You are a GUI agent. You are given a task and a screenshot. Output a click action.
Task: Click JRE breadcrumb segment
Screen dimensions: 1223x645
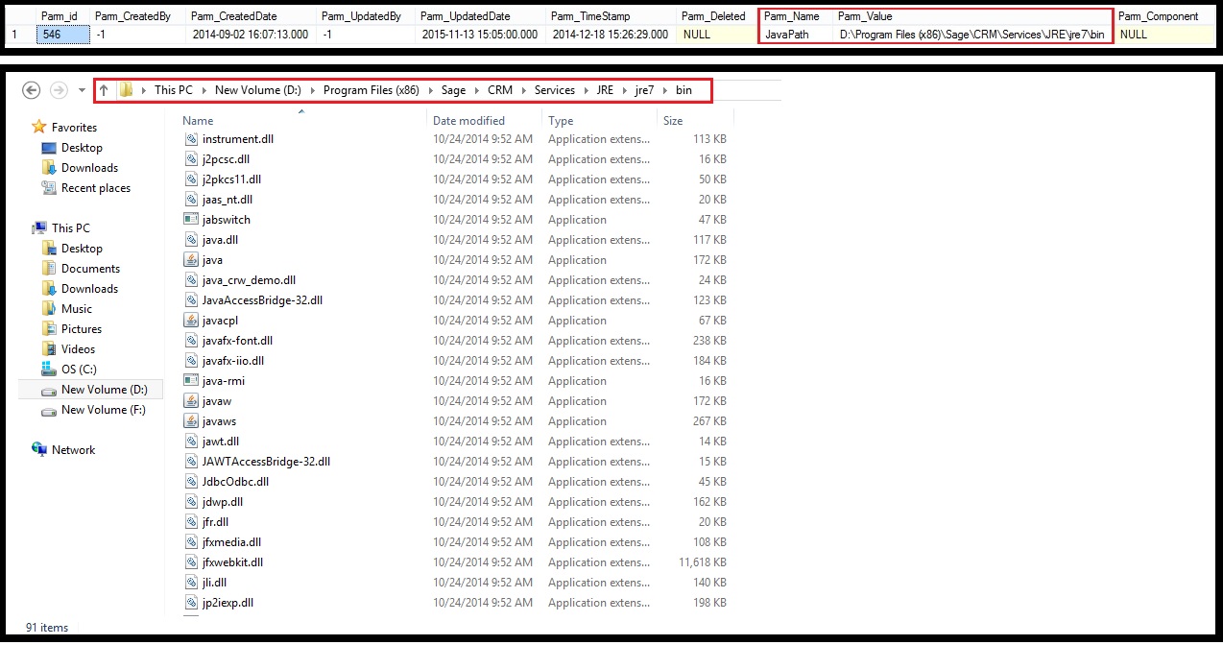pyautogui.click(x=605, y=90)
